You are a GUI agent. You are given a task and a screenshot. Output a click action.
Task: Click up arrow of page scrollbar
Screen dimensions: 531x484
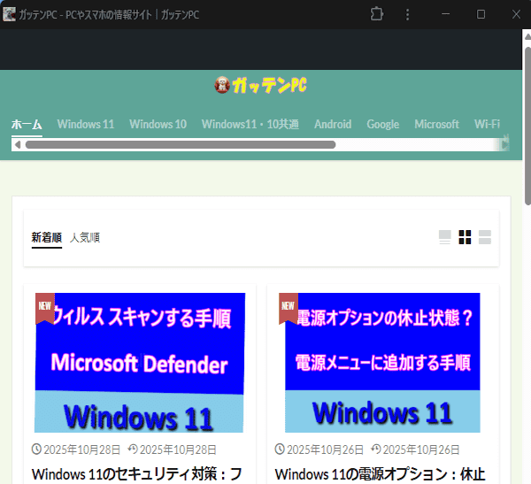pyautogui.click(x=527, y=36)
